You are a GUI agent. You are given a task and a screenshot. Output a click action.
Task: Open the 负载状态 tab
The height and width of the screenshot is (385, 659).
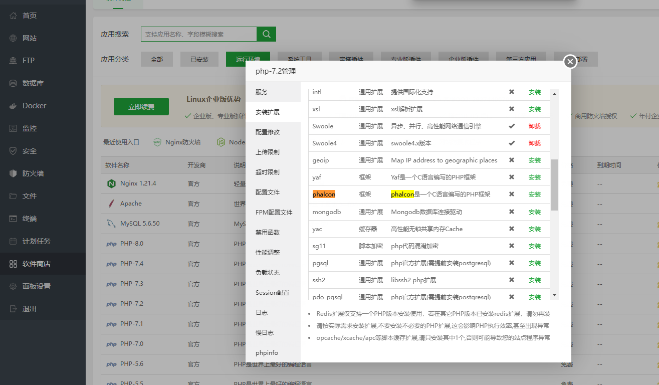[273, 272]
